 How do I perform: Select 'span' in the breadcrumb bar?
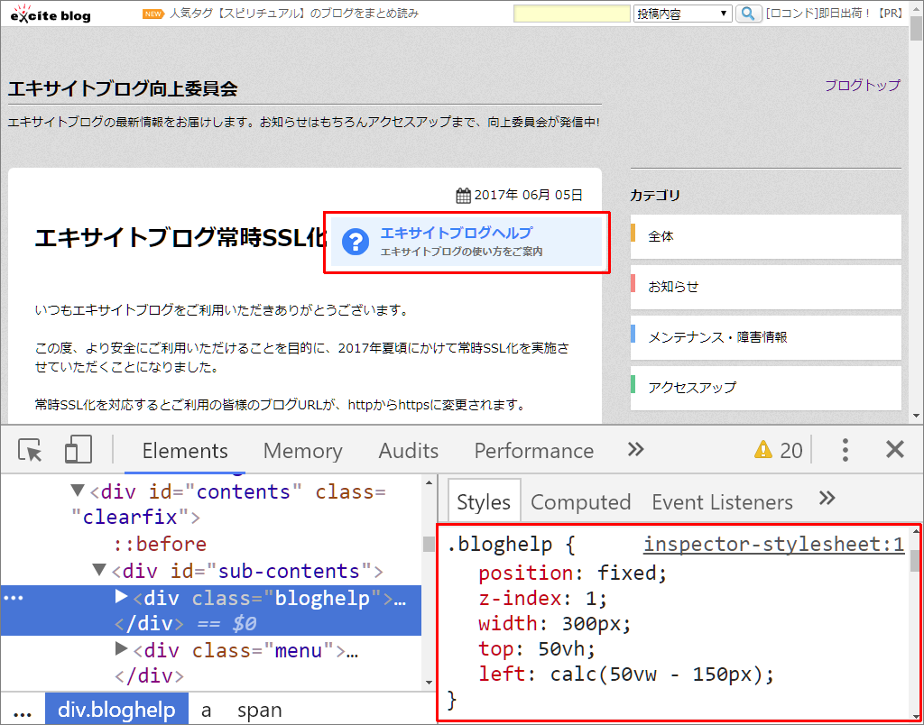[259, 711]
